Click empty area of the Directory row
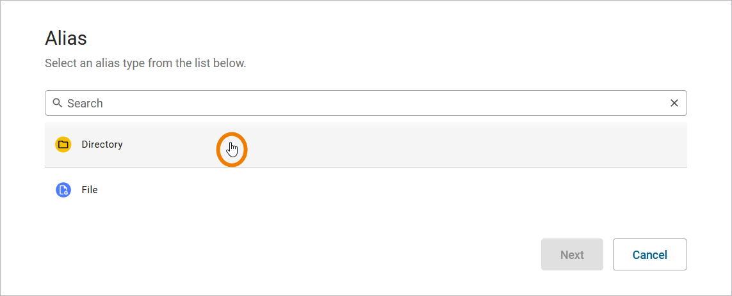Viewport: 732px width, 296px height. click(x=448, y=144)
